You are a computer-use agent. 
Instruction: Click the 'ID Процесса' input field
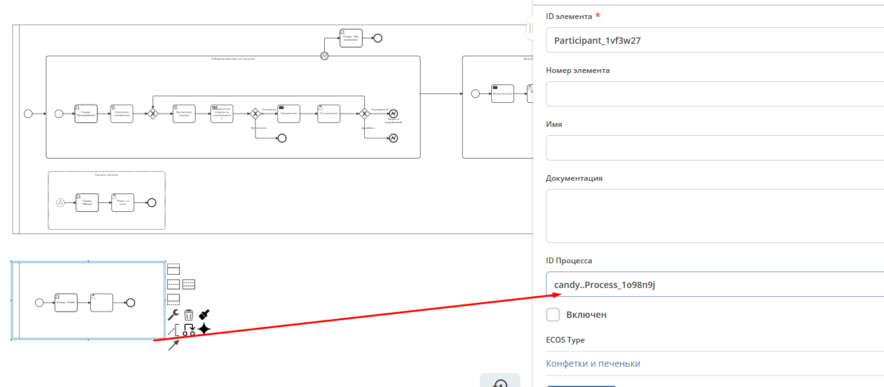[x=712, y=285]
